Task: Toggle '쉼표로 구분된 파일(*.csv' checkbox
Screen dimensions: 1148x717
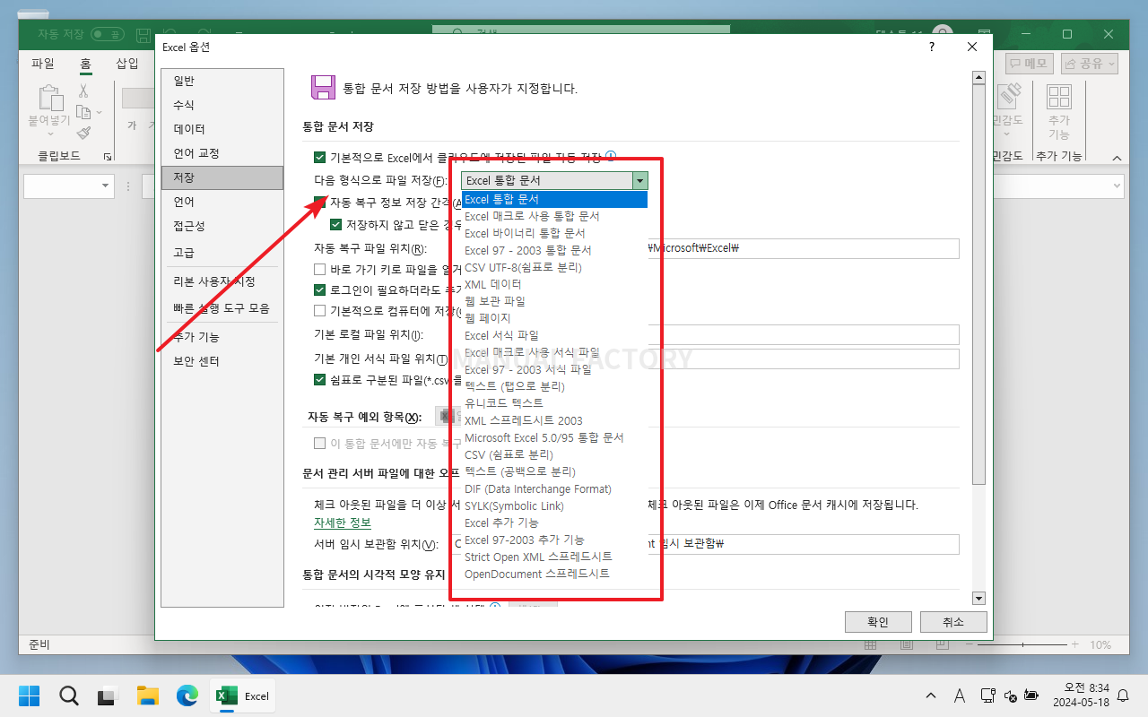Action: tap(320, 379)
